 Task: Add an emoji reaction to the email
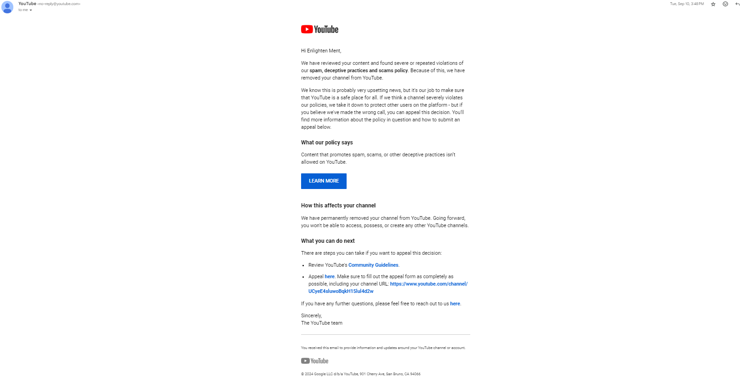[725, 4]
